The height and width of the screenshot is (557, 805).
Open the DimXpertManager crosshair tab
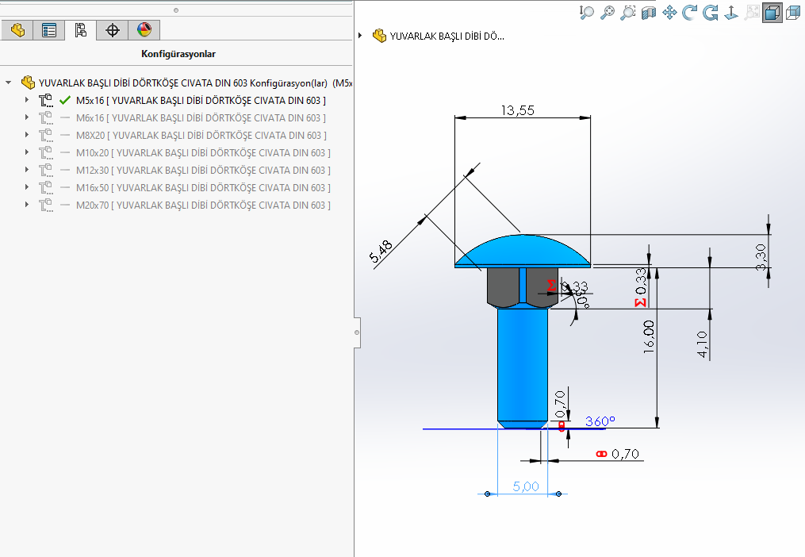click(113, 30)
